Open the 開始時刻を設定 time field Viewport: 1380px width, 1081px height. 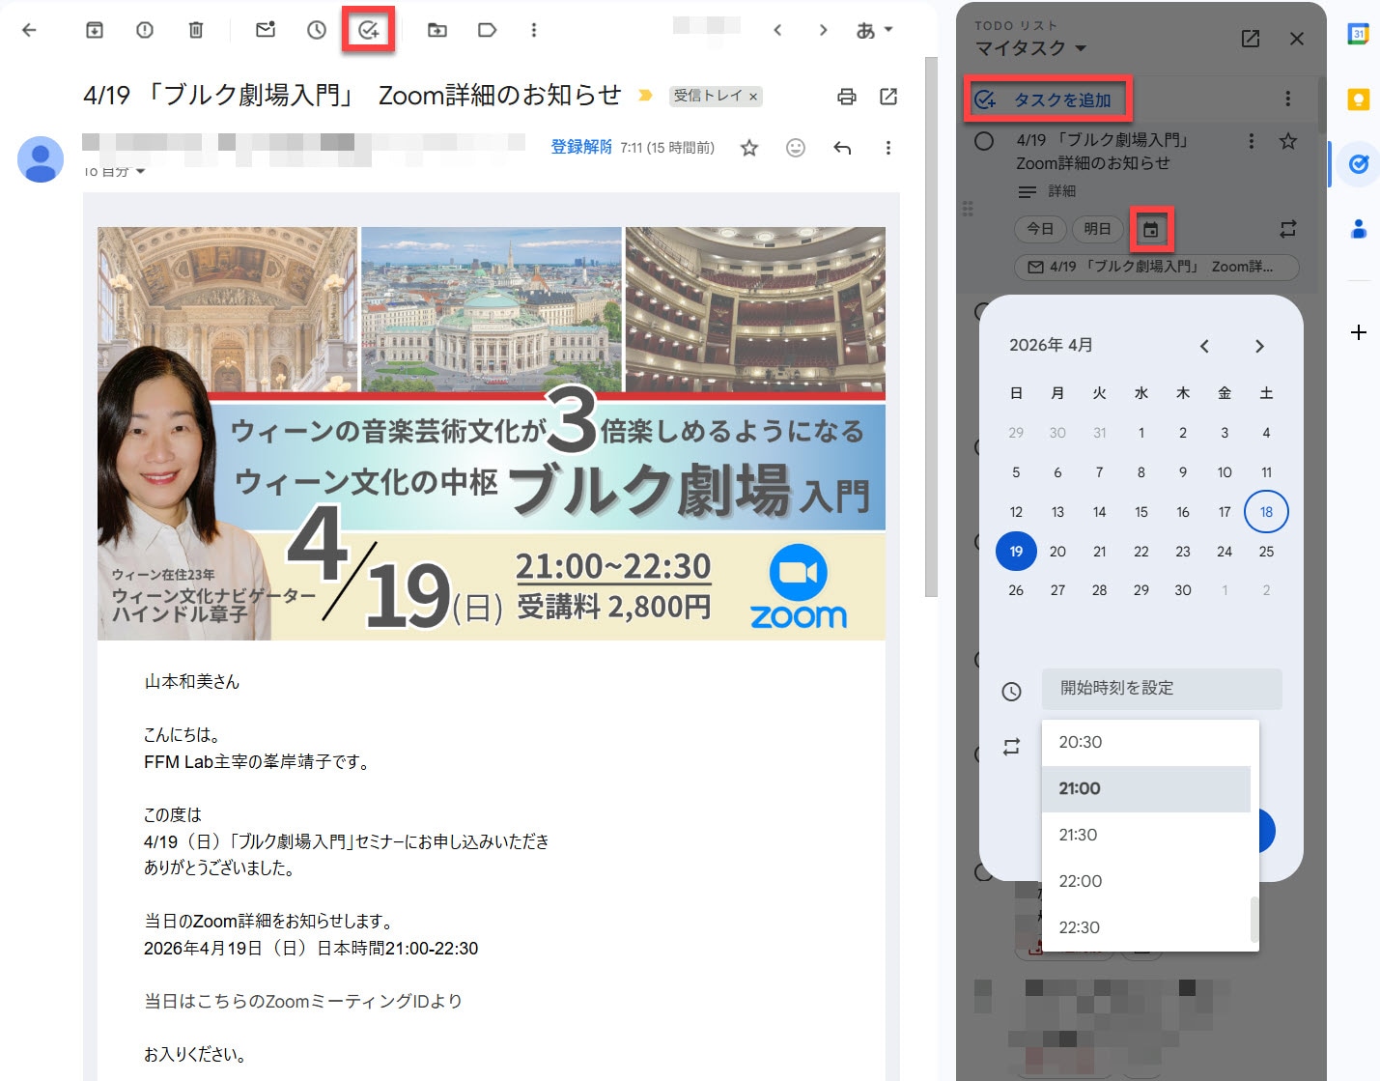[1161, 688]
